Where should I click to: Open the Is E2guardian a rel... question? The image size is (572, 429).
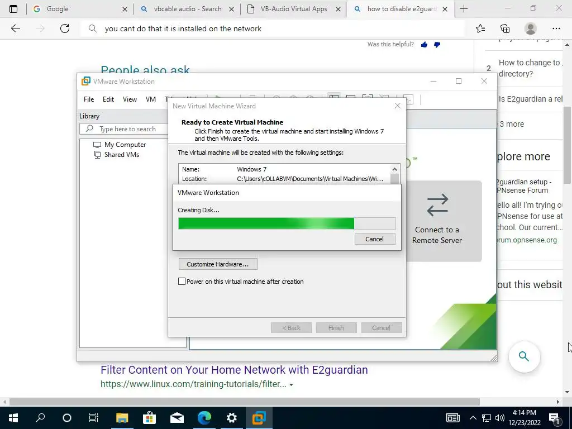[531, 99]
